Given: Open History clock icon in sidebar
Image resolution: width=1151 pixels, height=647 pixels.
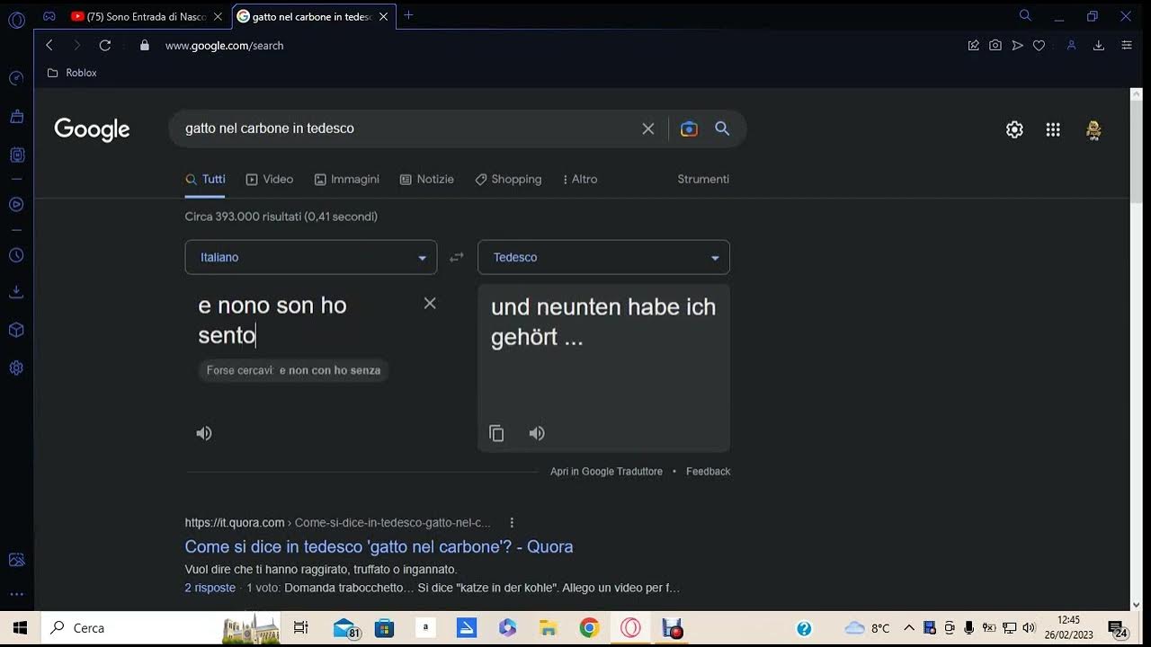Looking at the screenshot, I should coord(16,255).
